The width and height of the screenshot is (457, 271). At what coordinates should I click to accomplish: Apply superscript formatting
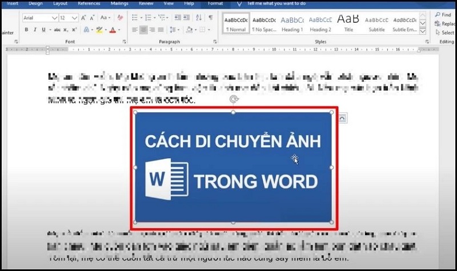[x=74, y=30]
